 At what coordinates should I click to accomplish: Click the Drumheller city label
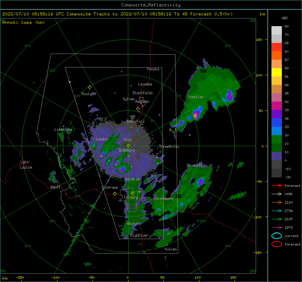click(197, 165)
